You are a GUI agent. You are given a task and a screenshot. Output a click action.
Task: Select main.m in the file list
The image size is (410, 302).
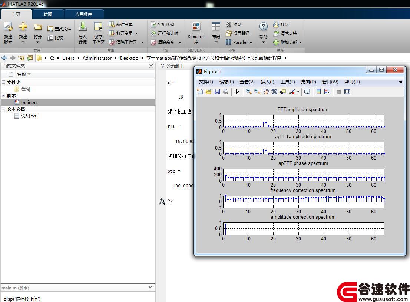tap(78, 102)
